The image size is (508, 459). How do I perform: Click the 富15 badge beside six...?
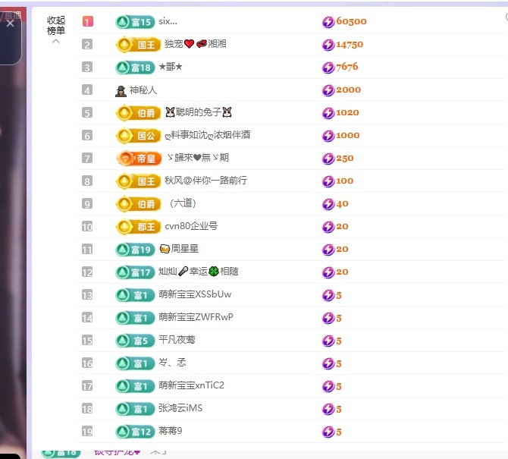[135, 22]
